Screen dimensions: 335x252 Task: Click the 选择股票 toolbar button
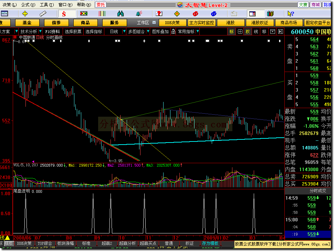pos(73,32)
